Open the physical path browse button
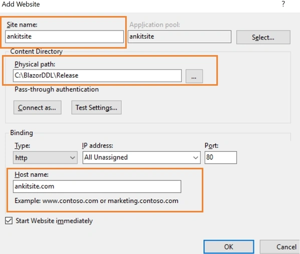The height and width of the screenshot is (254, 300). (x=194, y=76)
